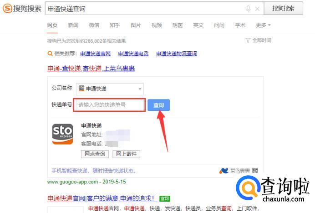Switch to the 问问 tab
This screenshot has height=213, width=315.
(x=219, y=25)
